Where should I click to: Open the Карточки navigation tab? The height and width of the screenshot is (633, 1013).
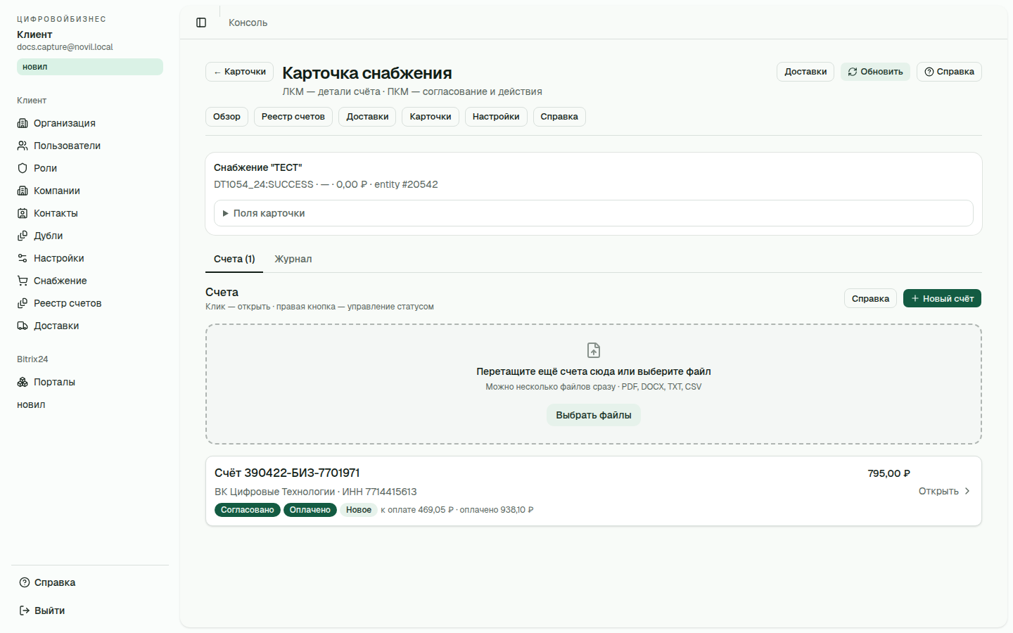[431, 117]
